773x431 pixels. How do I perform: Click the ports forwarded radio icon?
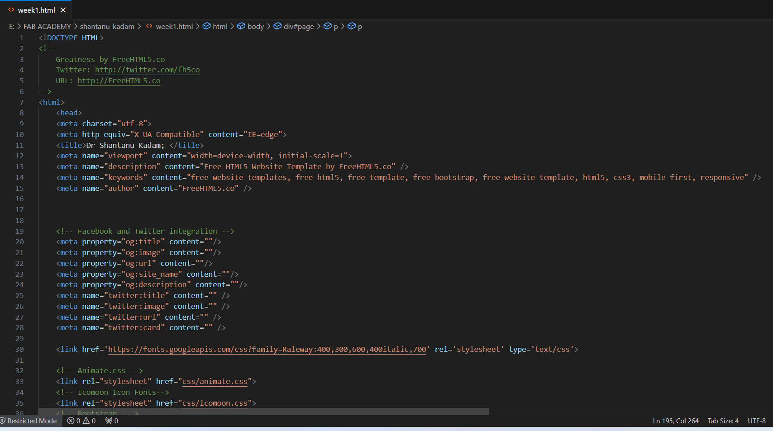coord(109,421)
